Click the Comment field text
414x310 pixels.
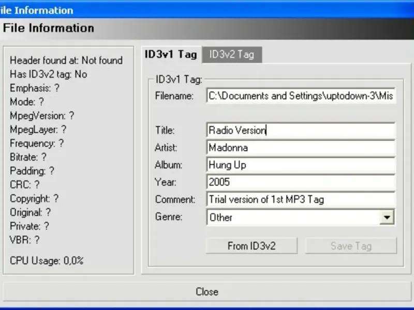tap(267, 199)
